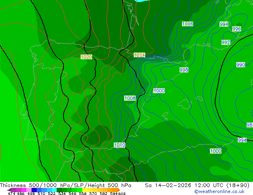
Task: Click the 998 pressure label
Action: point(184,70)
